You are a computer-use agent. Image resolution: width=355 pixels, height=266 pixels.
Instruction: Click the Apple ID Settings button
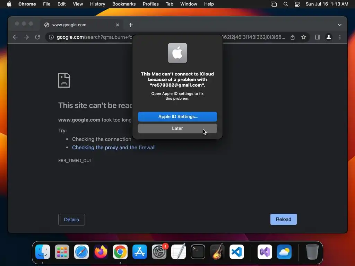pyautogui.click(x=177, y=116)
